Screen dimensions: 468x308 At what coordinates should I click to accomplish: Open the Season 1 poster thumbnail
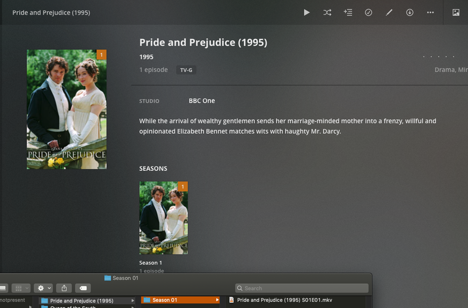point(164,218)
